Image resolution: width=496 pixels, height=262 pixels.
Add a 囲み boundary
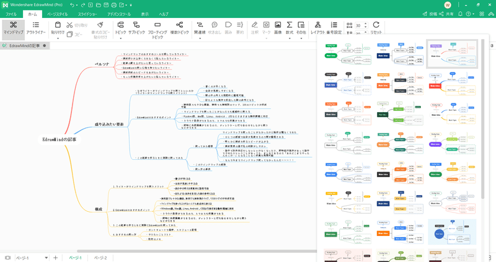click(x=228, y=27)
